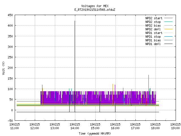Click the 450 value on y-axis
The image size is (181, 136).
coord(10,15)
